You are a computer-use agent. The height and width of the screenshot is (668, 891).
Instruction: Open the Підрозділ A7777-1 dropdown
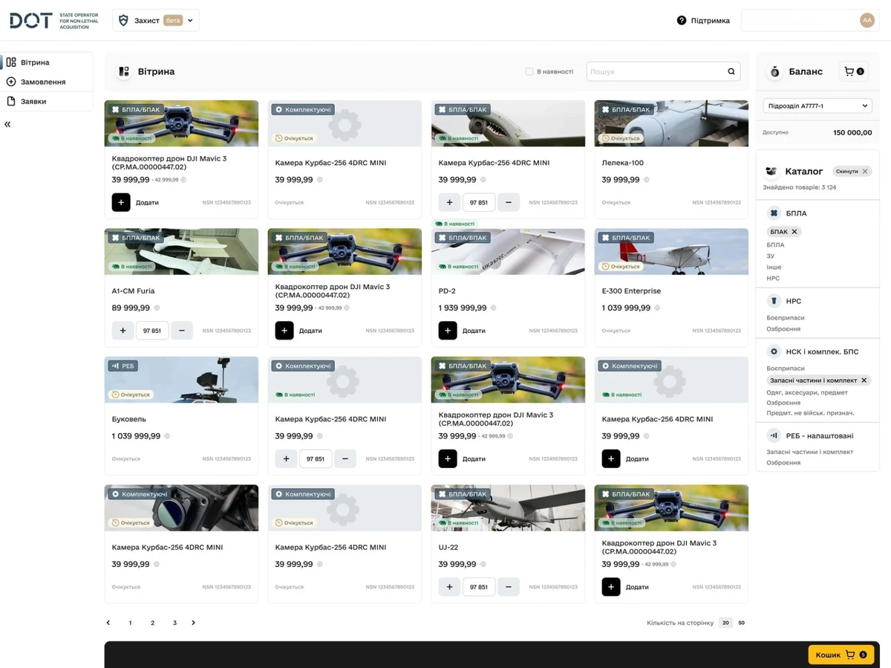pos(817,106)
